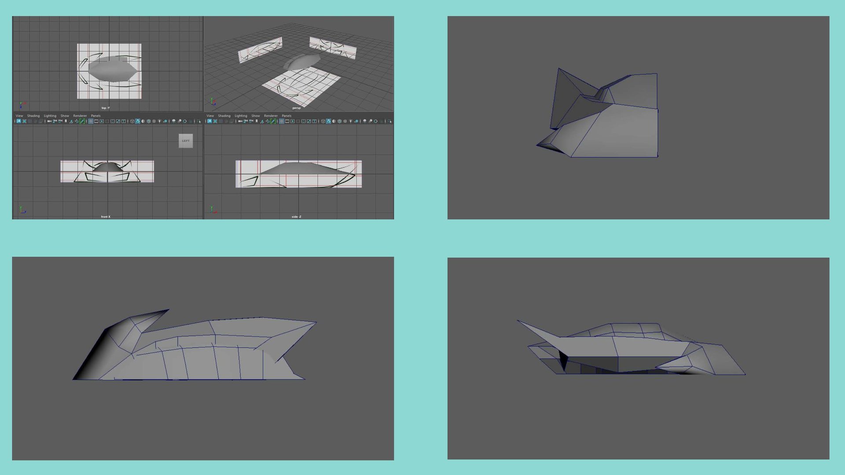Toggle Grid display in front panel toolbar
The height and width of the screenshot is (475, 845).
click(x=91, y=121)
